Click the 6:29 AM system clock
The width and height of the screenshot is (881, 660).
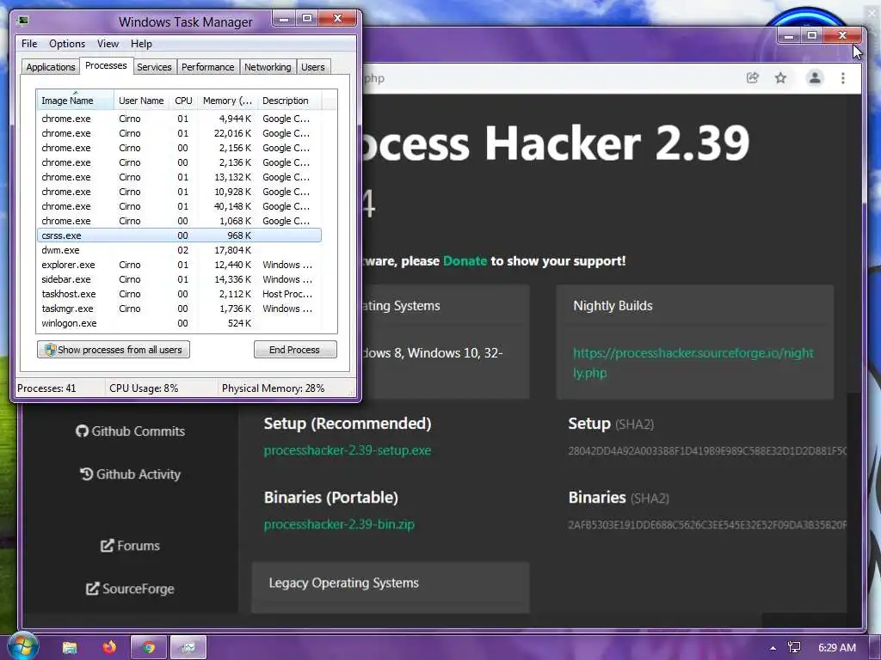[836, 647]
